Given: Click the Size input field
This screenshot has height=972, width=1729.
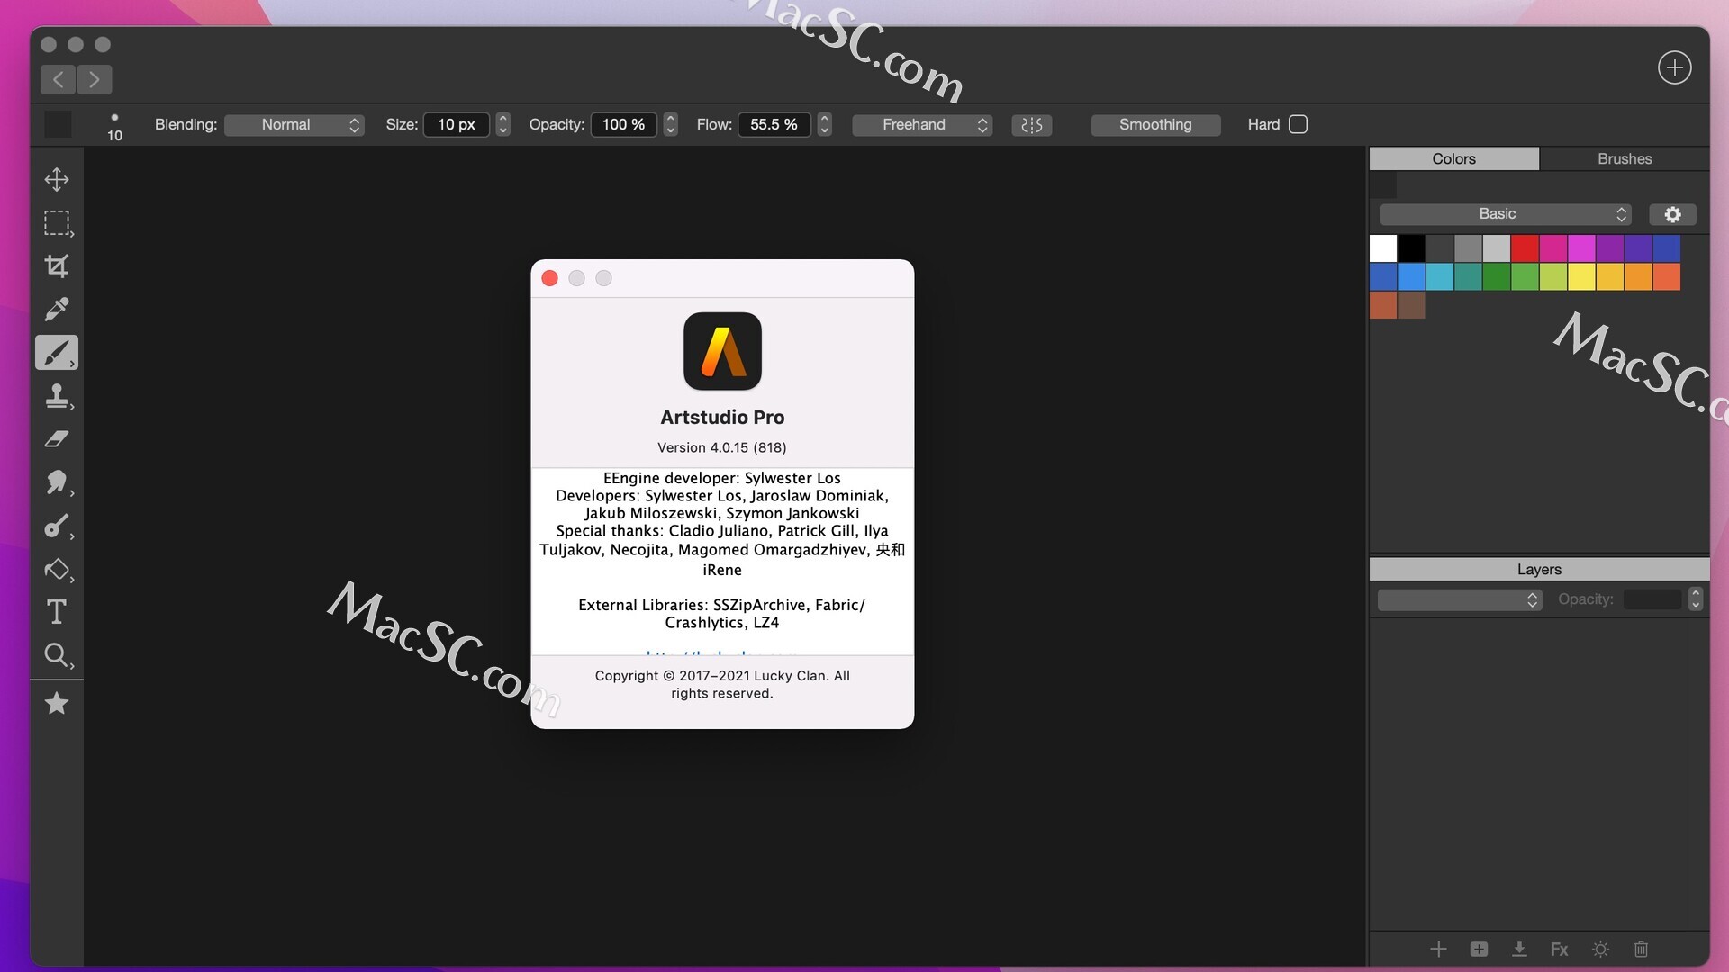Looking at the screenshot, I should pos(457,124).
